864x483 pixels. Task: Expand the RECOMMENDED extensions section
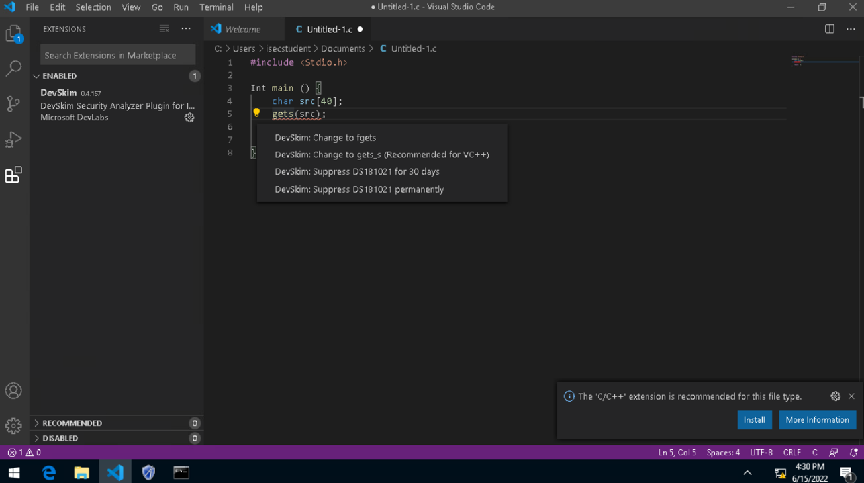click(117, 423)
